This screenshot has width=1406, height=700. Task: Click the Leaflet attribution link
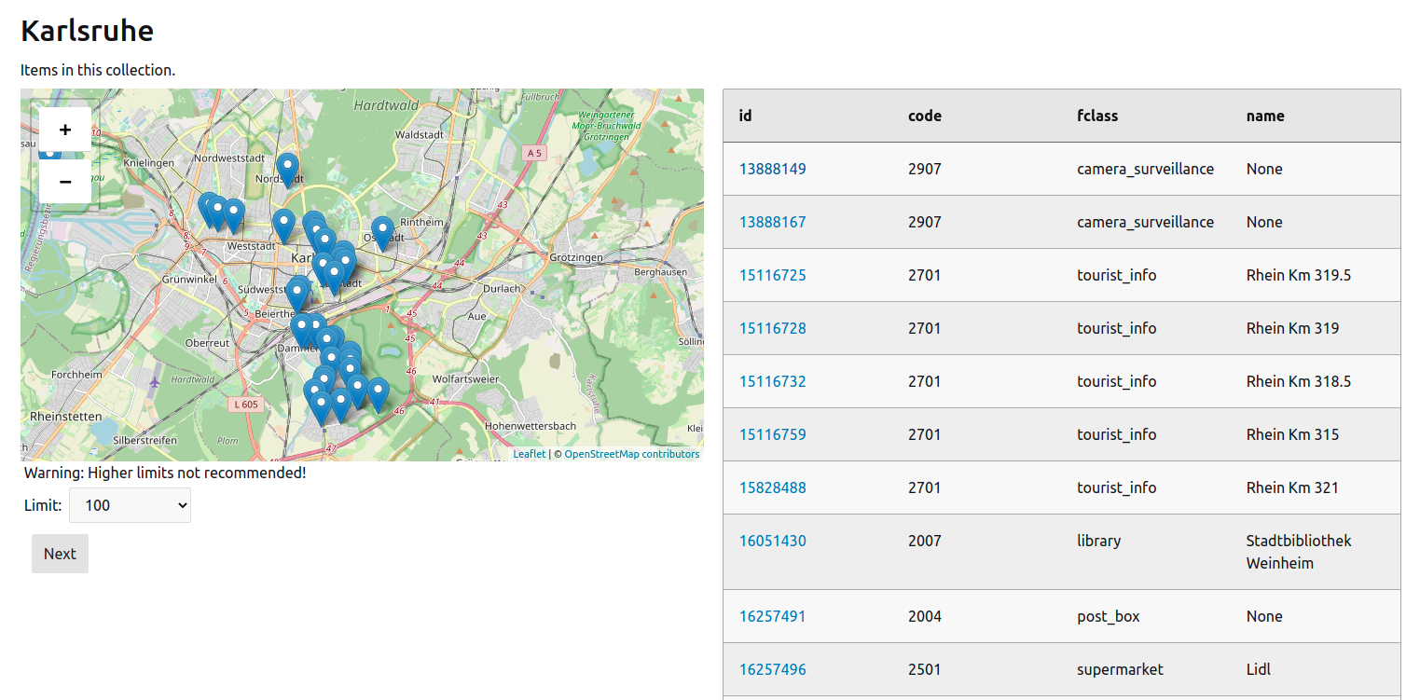(x=529, y=454)
